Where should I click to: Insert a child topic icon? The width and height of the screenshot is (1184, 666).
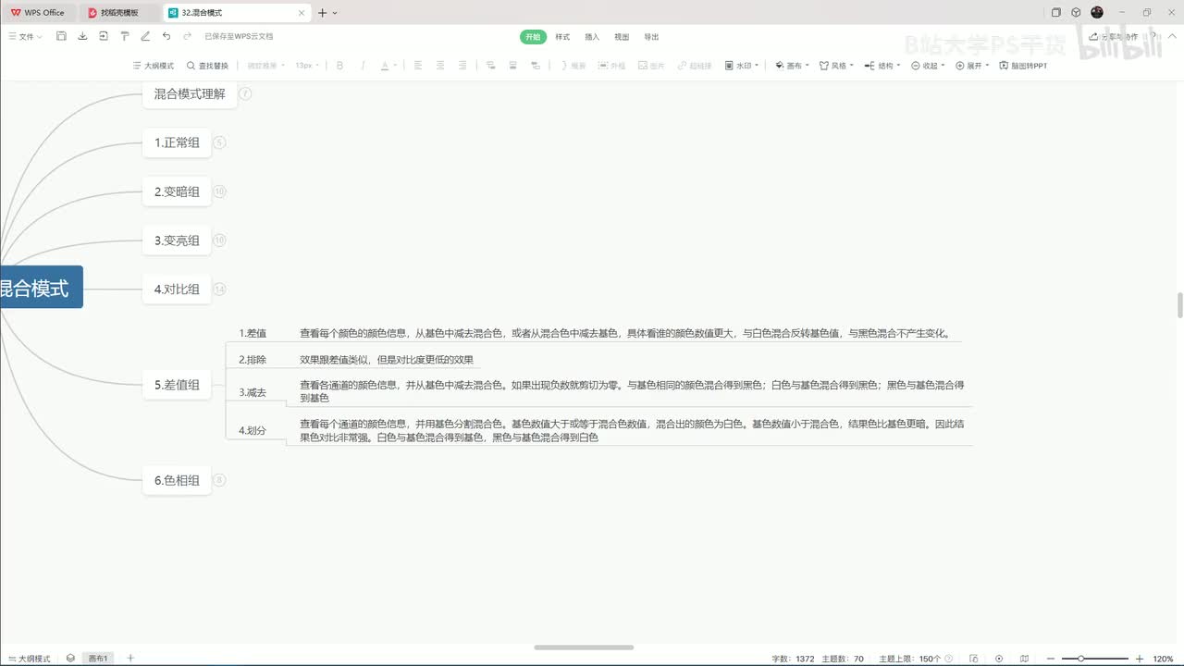(489, 66)
